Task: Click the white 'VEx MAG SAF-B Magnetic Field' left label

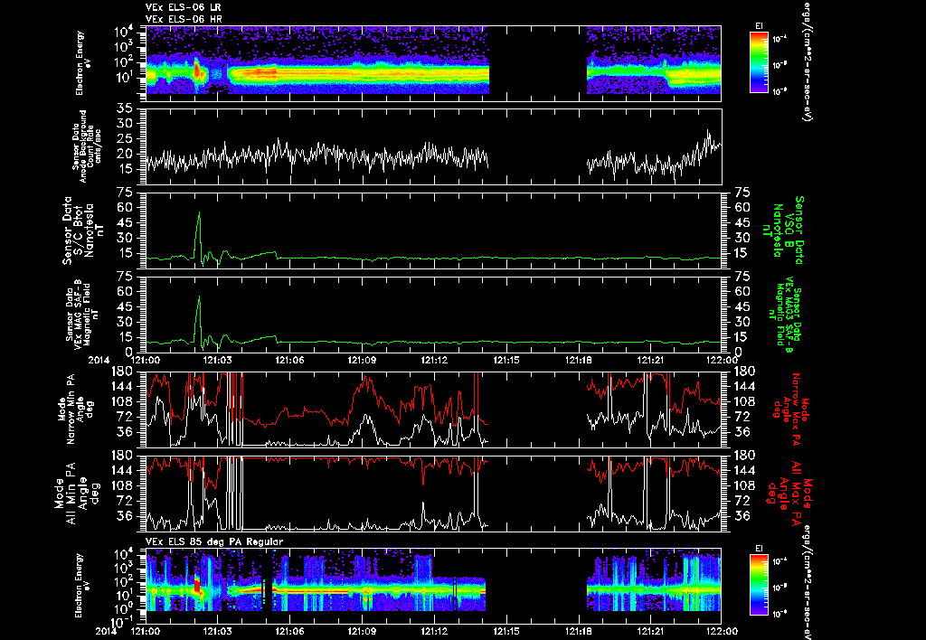Action: (x=82, y=313)
